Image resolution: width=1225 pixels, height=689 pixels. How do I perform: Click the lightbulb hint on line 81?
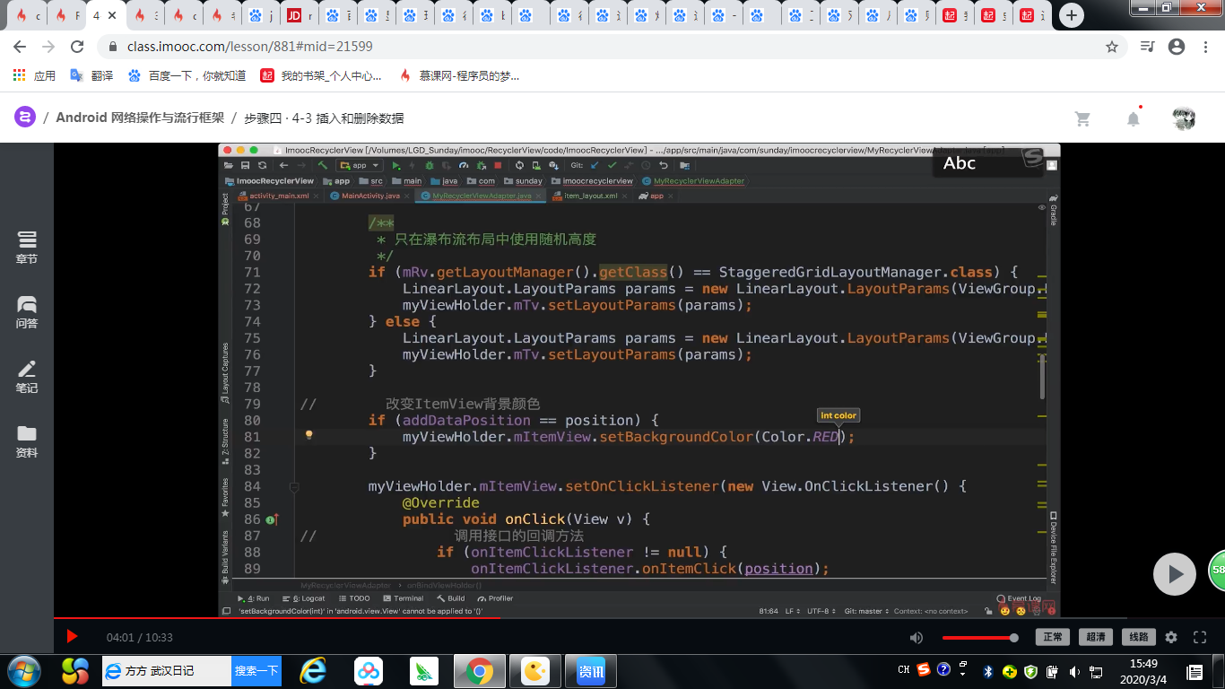(308, 435)
